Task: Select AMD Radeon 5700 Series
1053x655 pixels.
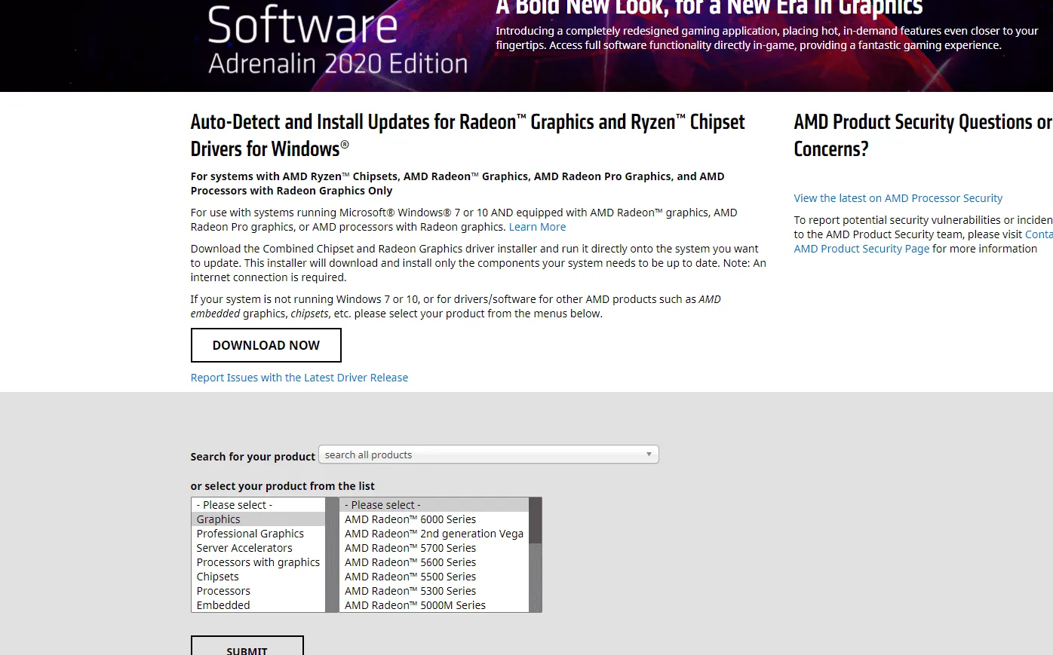Action: pos(410,548)
